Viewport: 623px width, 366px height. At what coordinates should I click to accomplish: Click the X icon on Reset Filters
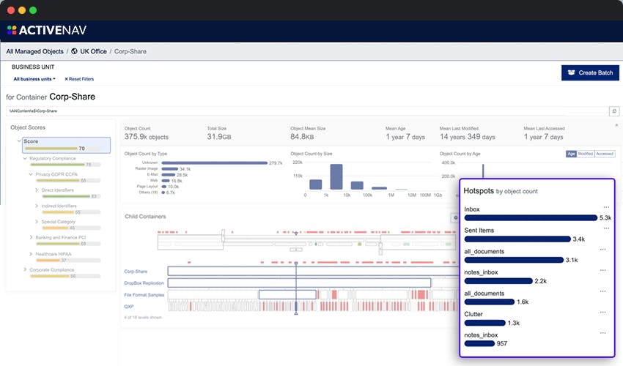click(x=67, y=79)
